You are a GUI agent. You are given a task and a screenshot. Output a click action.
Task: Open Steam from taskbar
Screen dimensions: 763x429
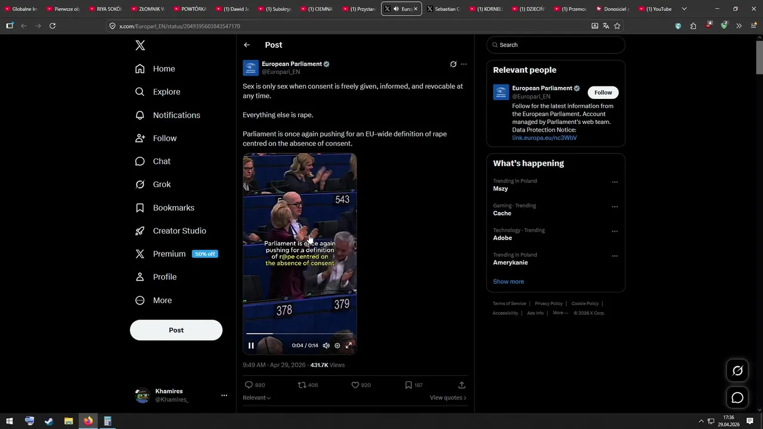pos(49,421)
